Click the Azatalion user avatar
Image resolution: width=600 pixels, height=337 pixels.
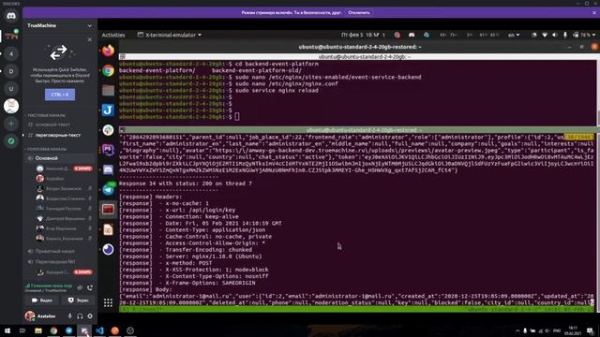coord(30,316)
